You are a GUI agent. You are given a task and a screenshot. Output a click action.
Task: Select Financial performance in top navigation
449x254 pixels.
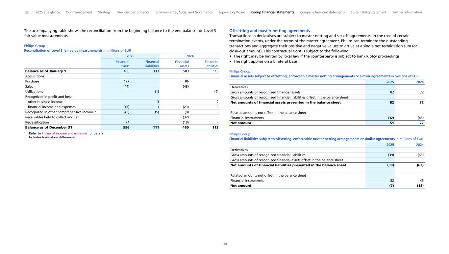click(133, 12)
